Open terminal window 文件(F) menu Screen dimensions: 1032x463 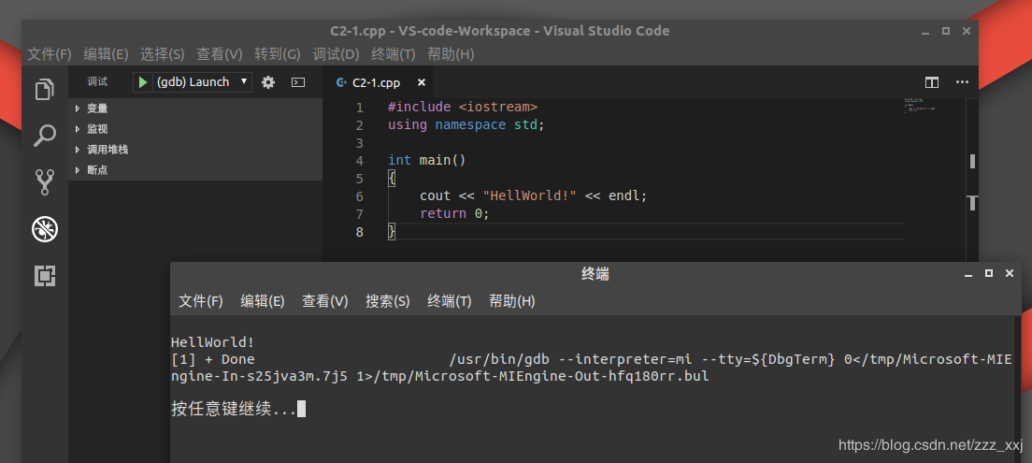(201, 301)
